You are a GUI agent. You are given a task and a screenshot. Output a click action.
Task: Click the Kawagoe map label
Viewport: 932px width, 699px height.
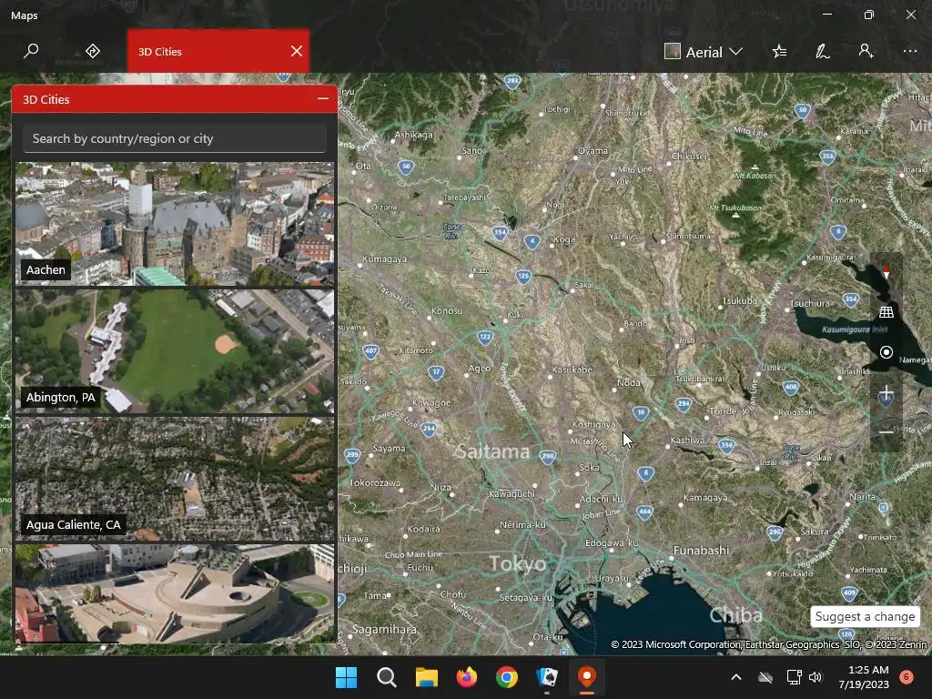tap(431, 403)
